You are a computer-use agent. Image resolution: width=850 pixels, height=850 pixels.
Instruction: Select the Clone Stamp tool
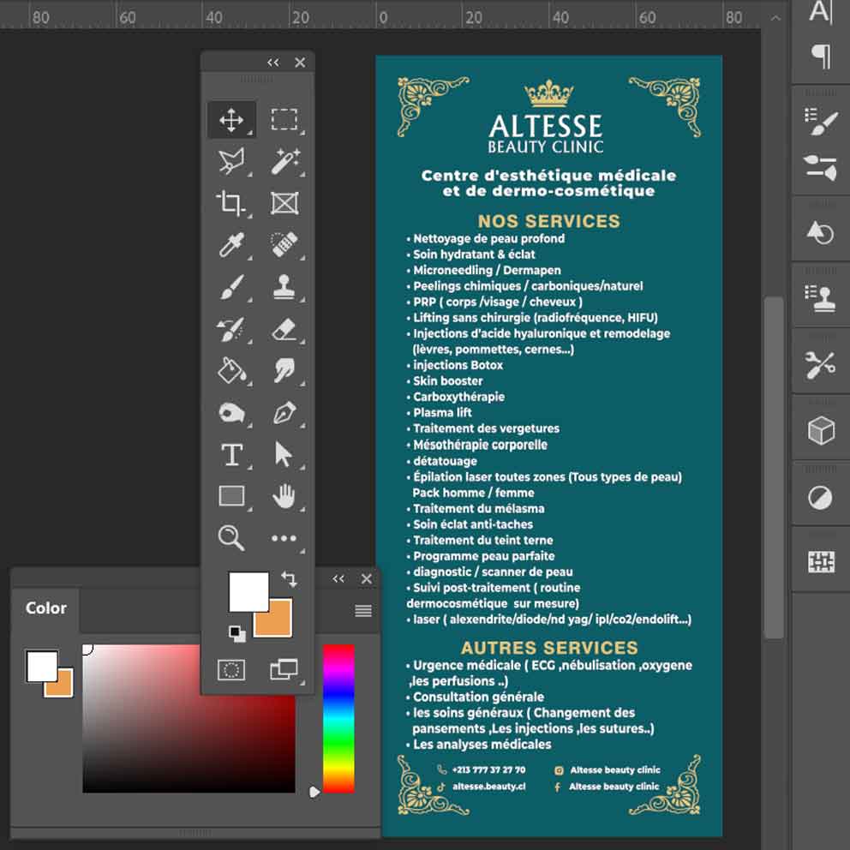point(284,287)
